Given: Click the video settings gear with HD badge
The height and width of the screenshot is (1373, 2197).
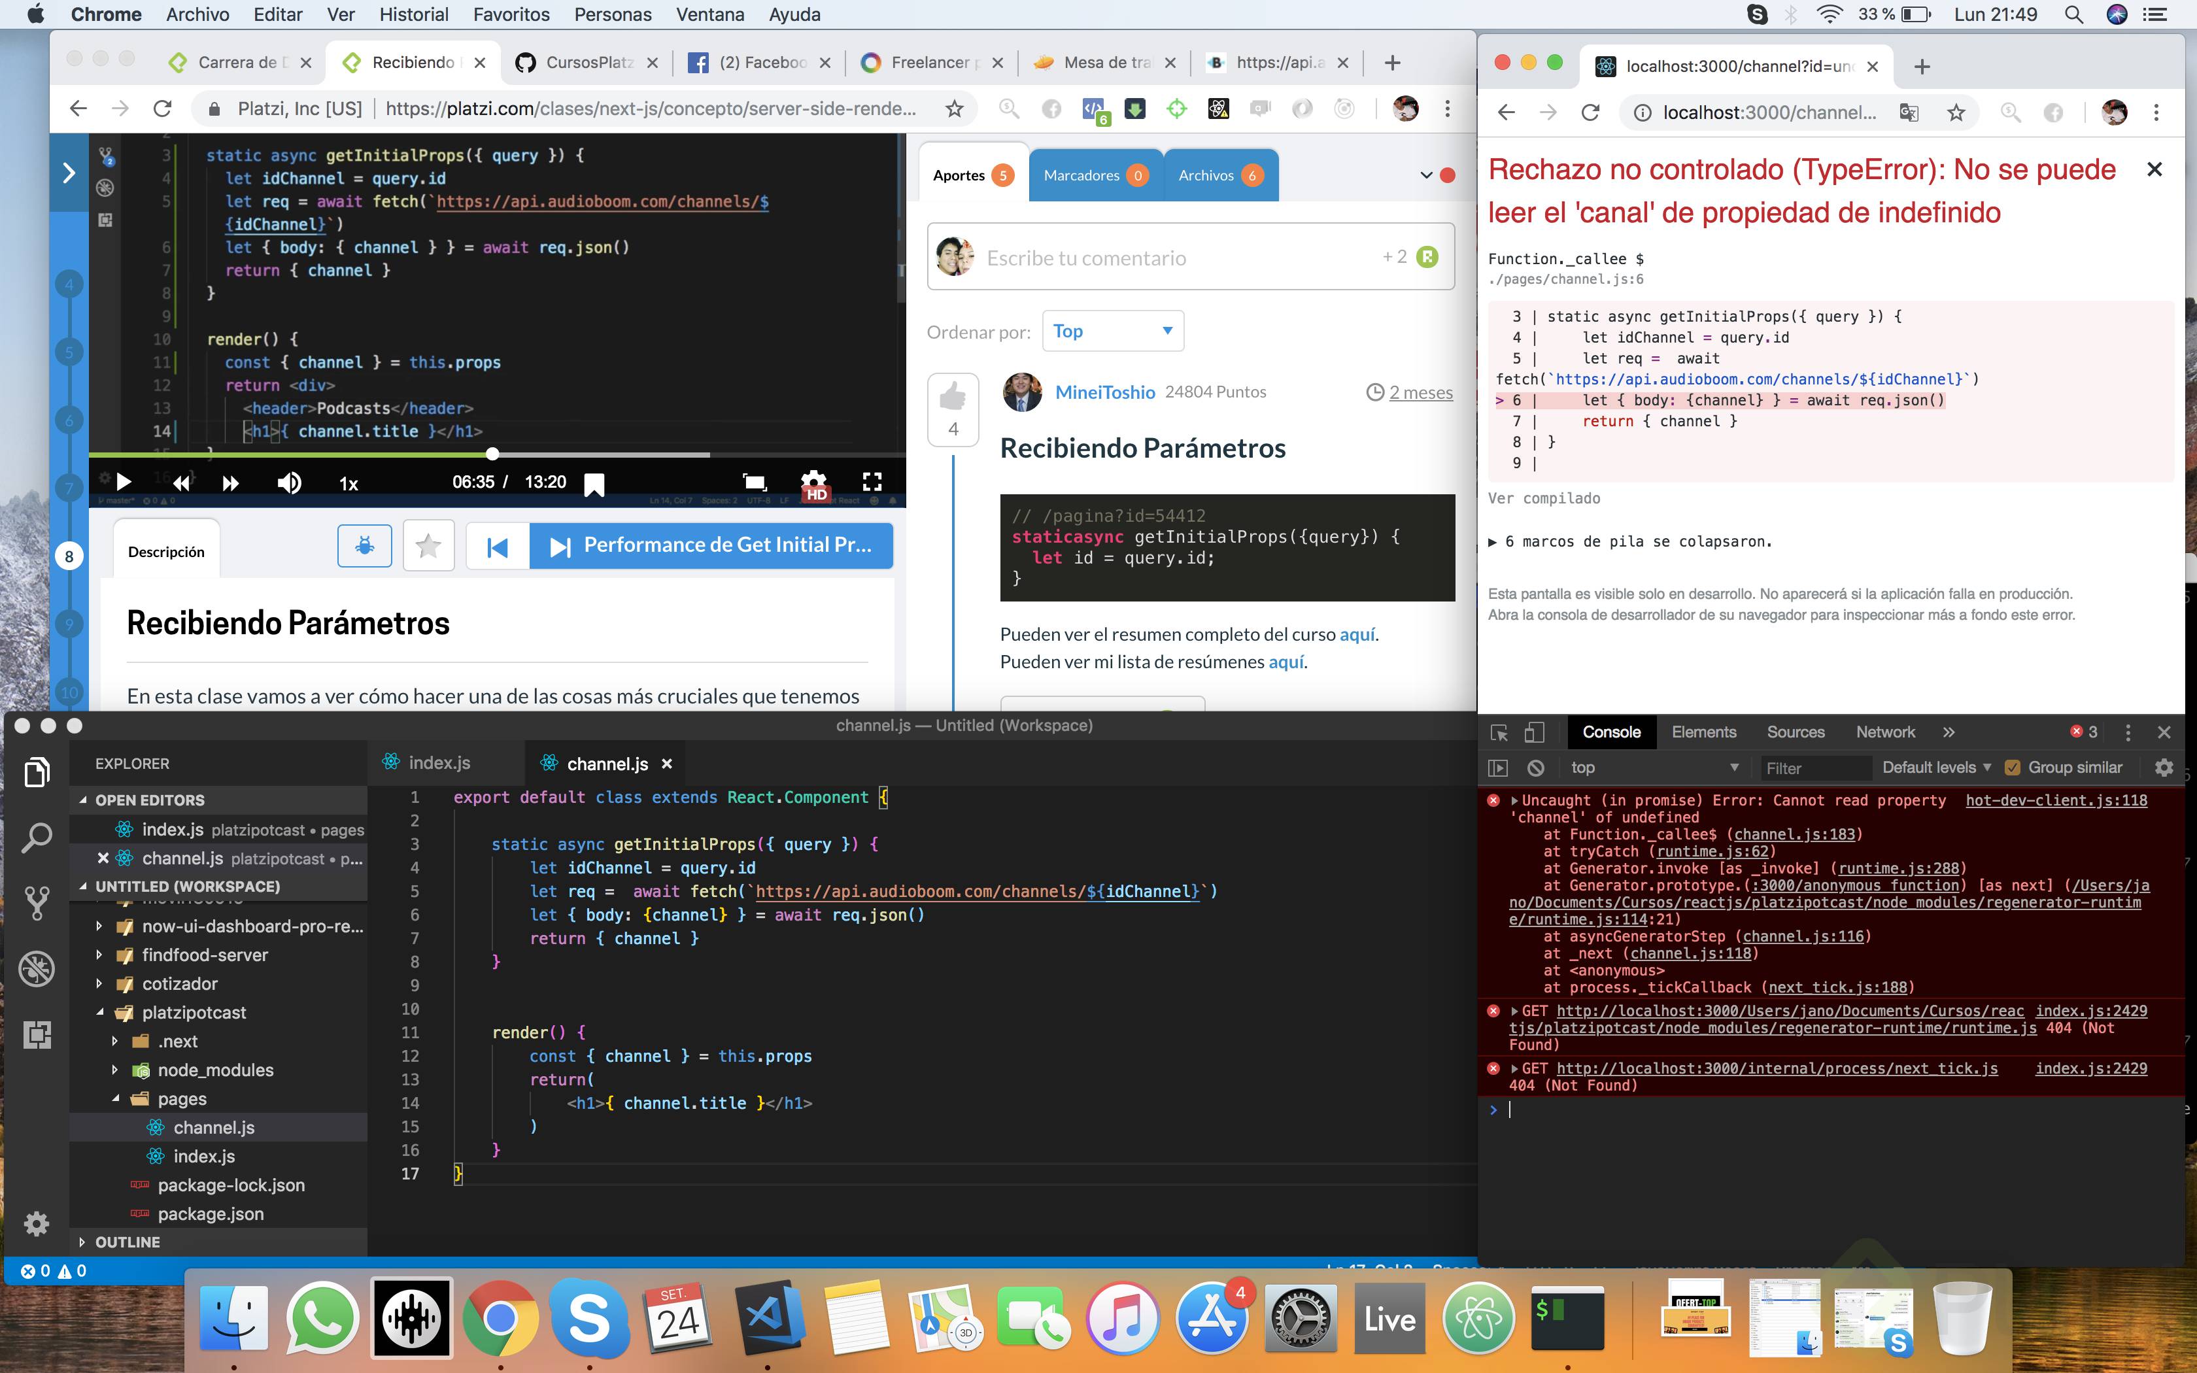Looking at the screenshot, I should pyautogui.click(x=814, y=483).
